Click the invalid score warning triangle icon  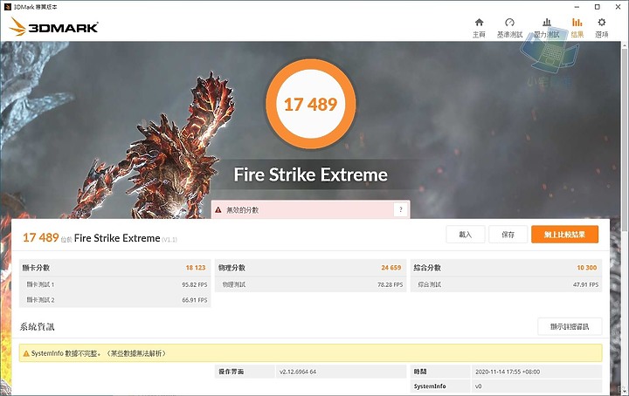[x=218, y=210]
